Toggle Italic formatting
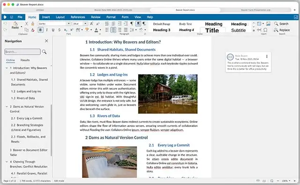The height and width of the screenshot is (185, 300). [47, 30]
